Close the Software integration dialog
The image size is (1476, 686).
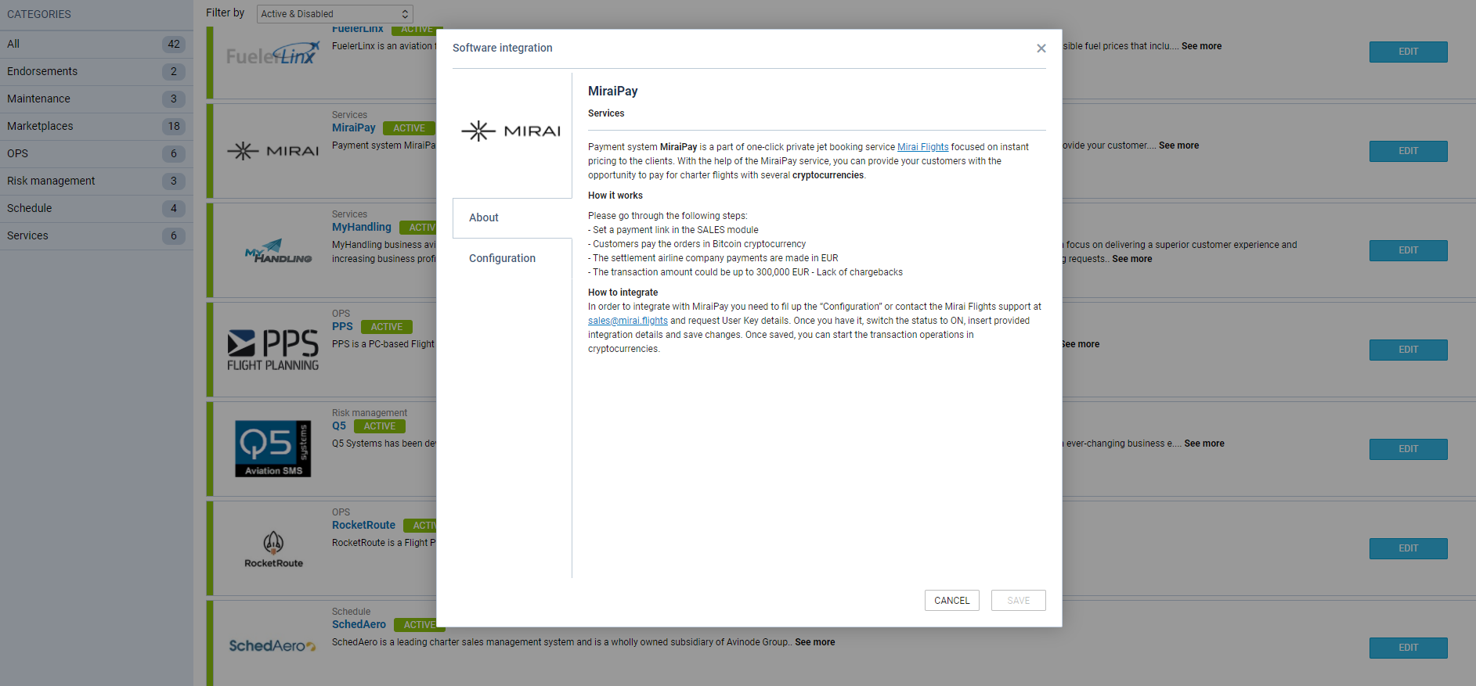click(1041, 48)
